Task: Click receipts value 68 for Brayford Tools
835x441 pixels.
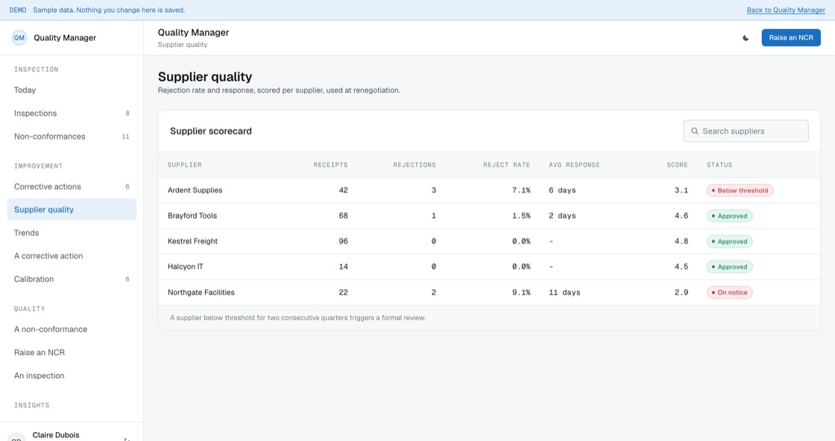Action: click(343, 216)
